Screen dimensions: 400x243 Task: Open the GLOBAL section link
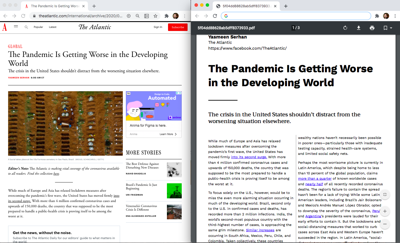tap(15, 46)
